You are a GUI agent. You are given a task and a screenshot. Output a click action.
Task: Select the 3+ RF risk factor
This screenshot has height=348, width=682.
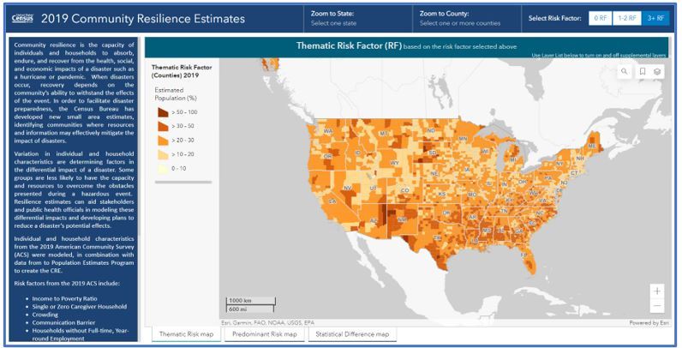click(x=655, y=18)
